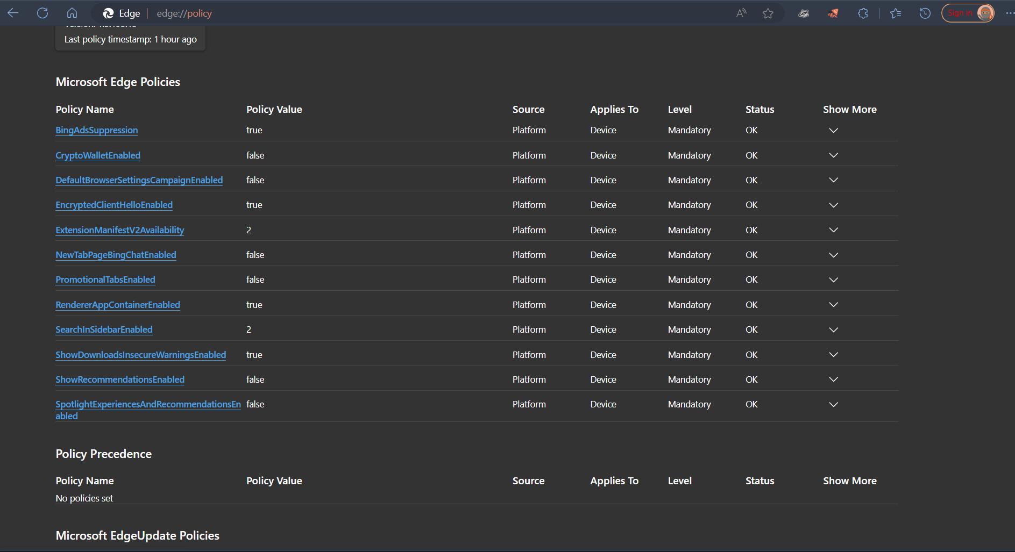Open the Favorites list
This screenshot has width=1015, height=552.
[x=896, y=13]
